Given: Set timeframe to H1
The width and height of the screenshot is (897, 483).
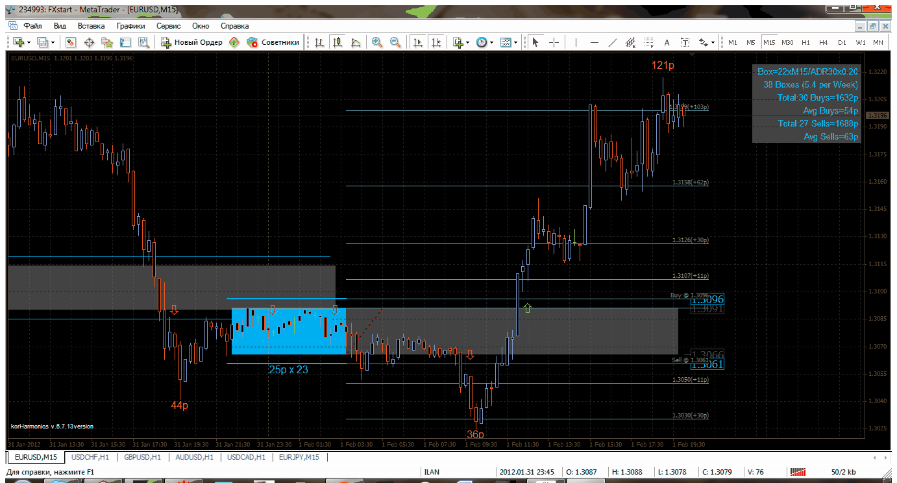Looking at the screenshot, I should coord(805,42).
